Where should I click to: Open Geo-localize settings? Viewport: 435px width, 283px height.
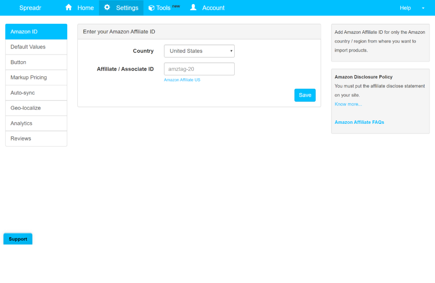click(x=36, y=108)
